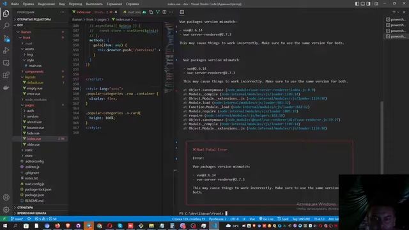409x230 pixels.
Task: Create new terminal with plus icon
Action: 394,12
